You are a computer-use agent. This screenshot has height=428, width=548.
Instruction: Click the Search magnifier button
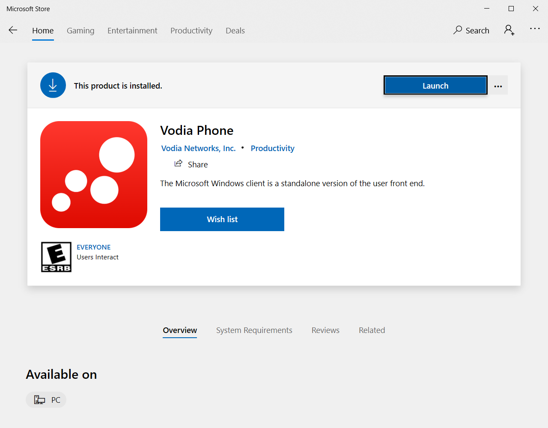471,30
